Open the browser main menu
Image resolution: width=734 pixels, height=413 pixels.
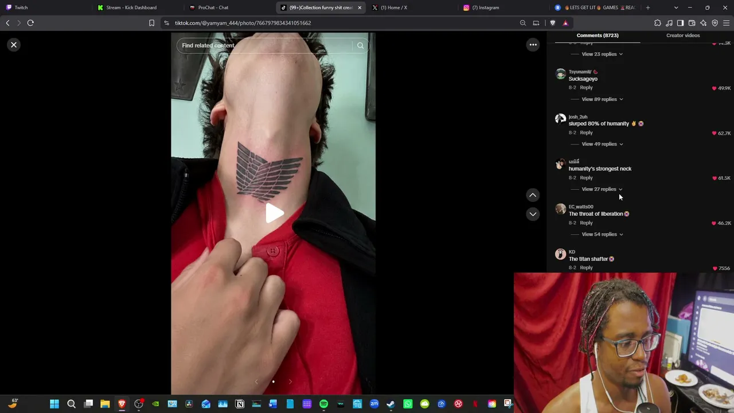[726, 23]
